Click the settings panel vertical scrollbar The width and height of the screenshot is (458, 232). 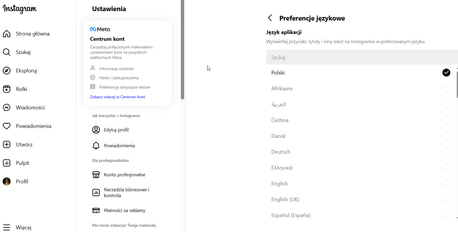click(182, 49)
